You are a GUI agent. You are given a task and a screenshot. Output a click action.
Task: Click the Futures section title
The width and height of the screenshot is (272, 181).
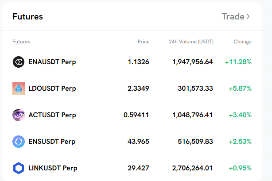(27, 17)
